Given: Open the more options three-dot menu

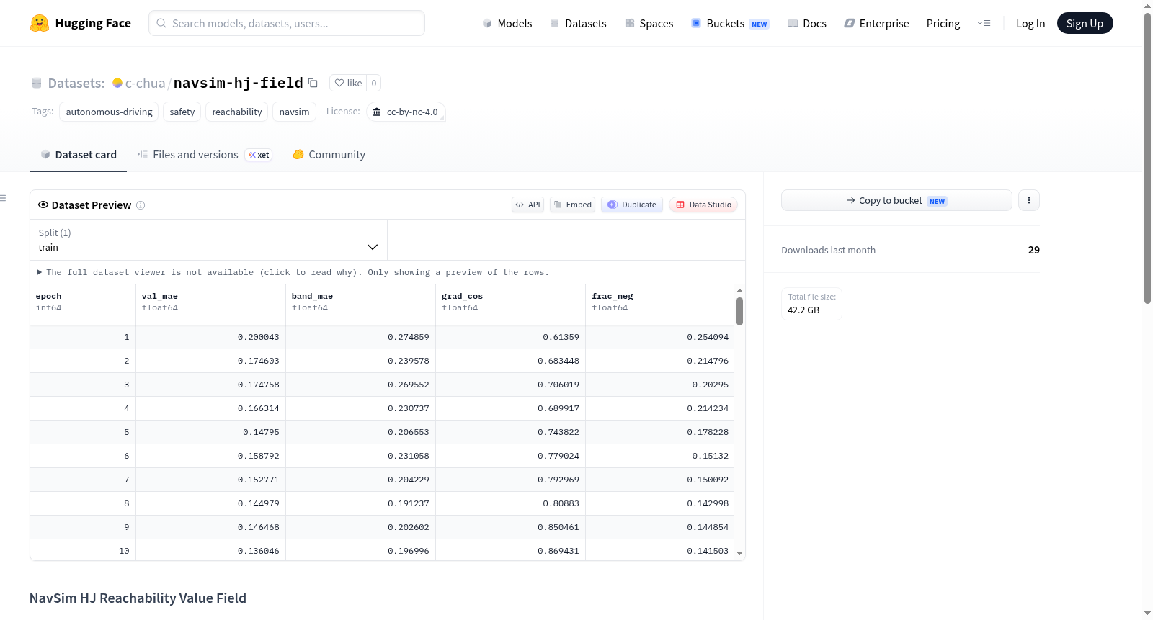Looking at the screenshot, I should tap(1029, 200).
